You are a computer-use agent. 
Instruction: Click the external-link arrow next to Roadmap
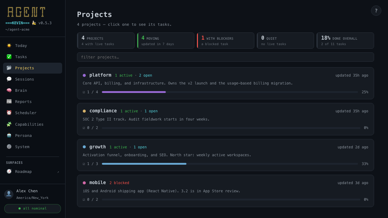click(58, 172)
